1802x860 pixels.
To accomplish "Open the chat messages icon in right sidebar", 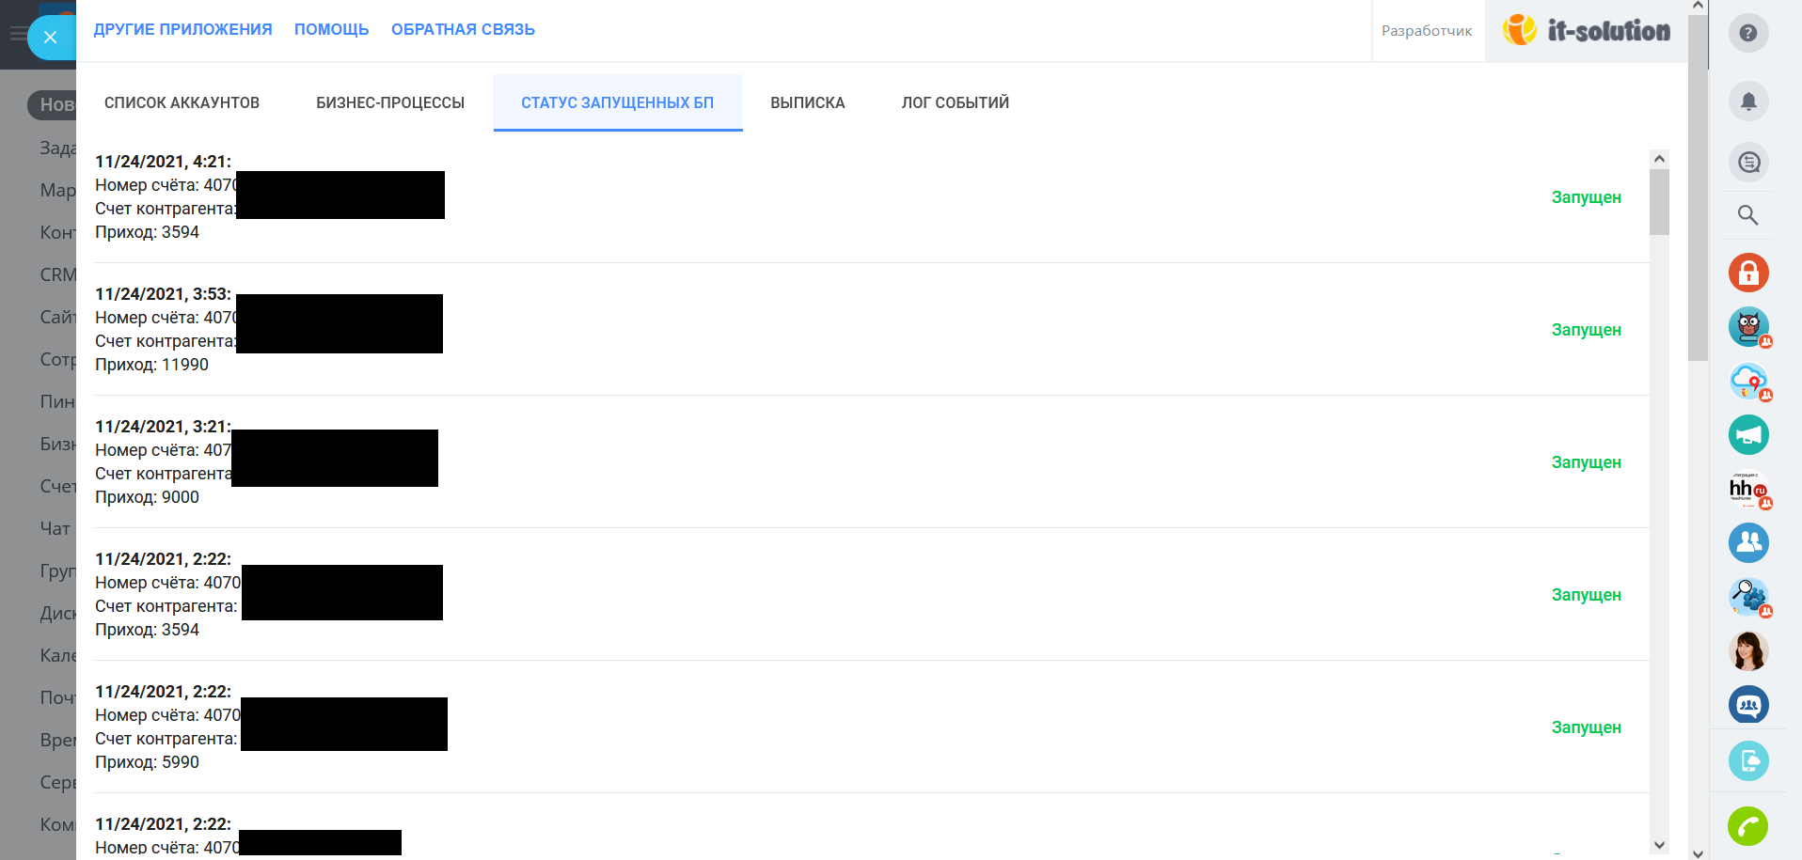I will pos(1748,163).
